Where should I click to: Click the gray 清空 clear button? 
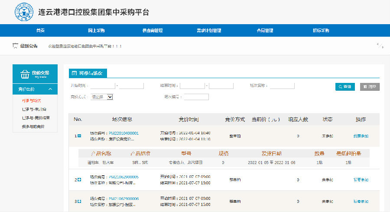coord(370,87)
